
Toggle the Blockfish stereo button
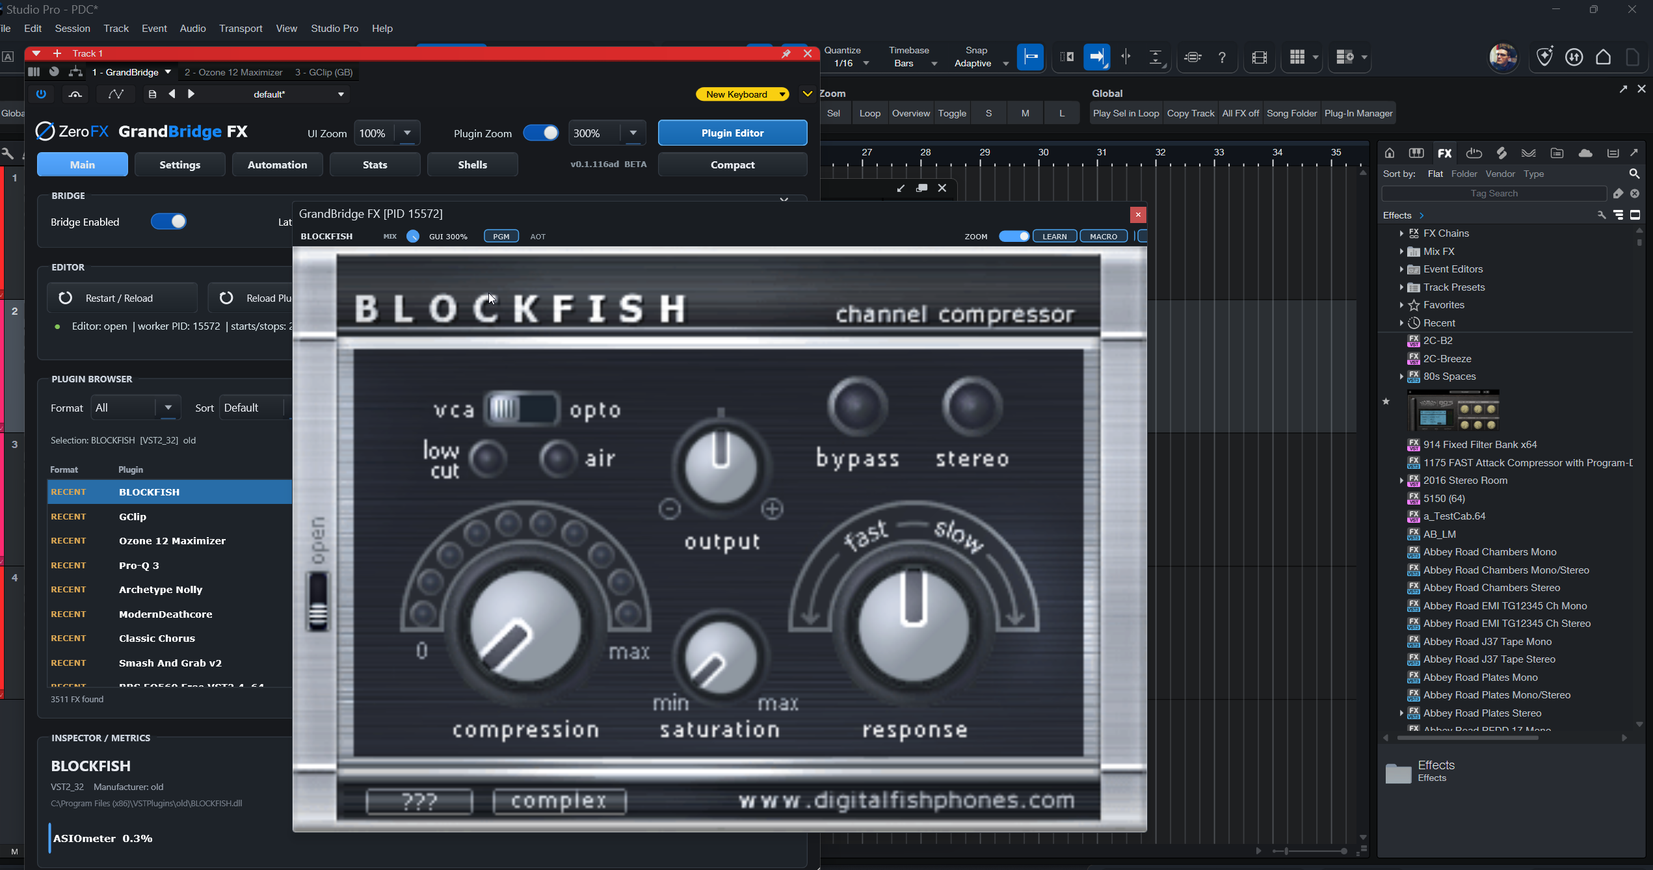point(972,406)
